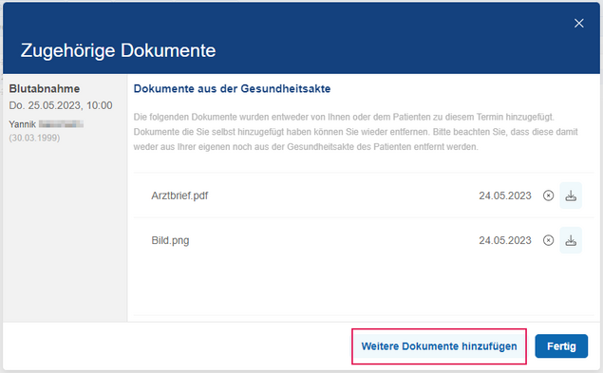
Task: Click the Zugehörige Dokumente dialog title
Action: (x=118, y=50)
